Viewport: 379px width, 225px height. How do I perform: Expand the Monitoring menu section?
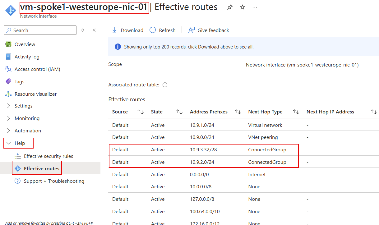coord(9,118)
